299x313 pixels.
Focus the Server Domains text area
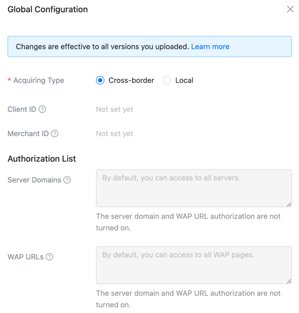[194, 188]
